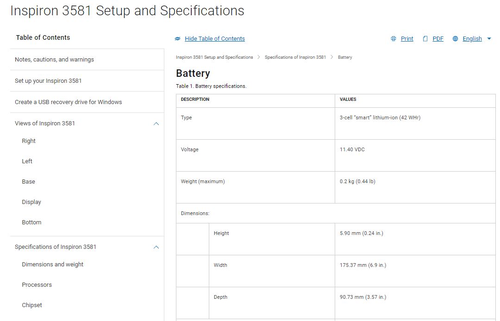Click the Battery breadcrumb item
Screen dimensions: 500x321
point(345,57)
